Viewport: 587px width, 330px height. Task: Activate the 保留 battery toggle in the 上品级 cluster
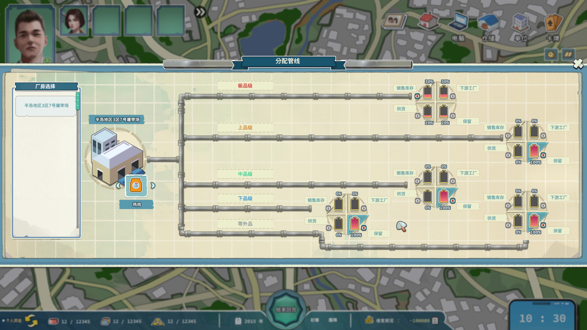pyautogui.click(x=543, y=155)
